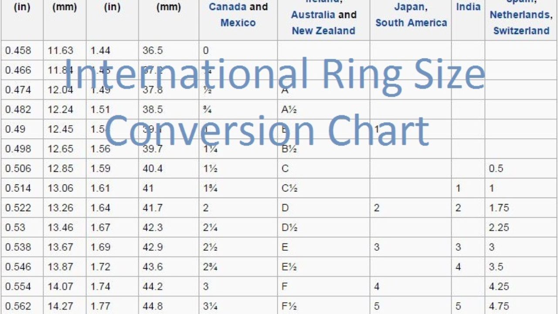Open the Switzerland link
Screen dimensions: 558x314
[x=521, y=31]
